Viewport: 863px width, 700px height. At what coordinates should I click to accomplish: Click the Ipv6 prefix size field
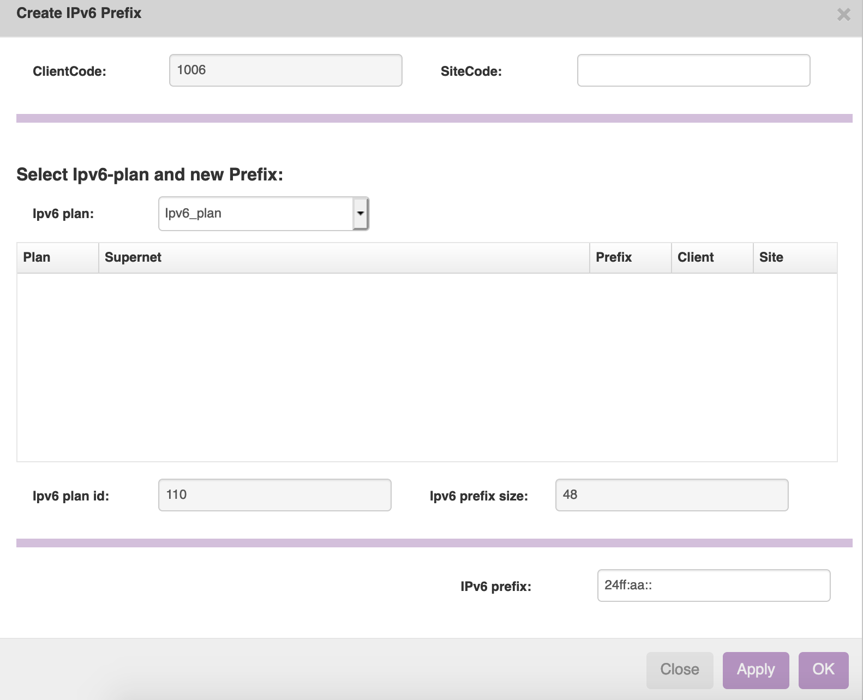click(x=672, y=495)
